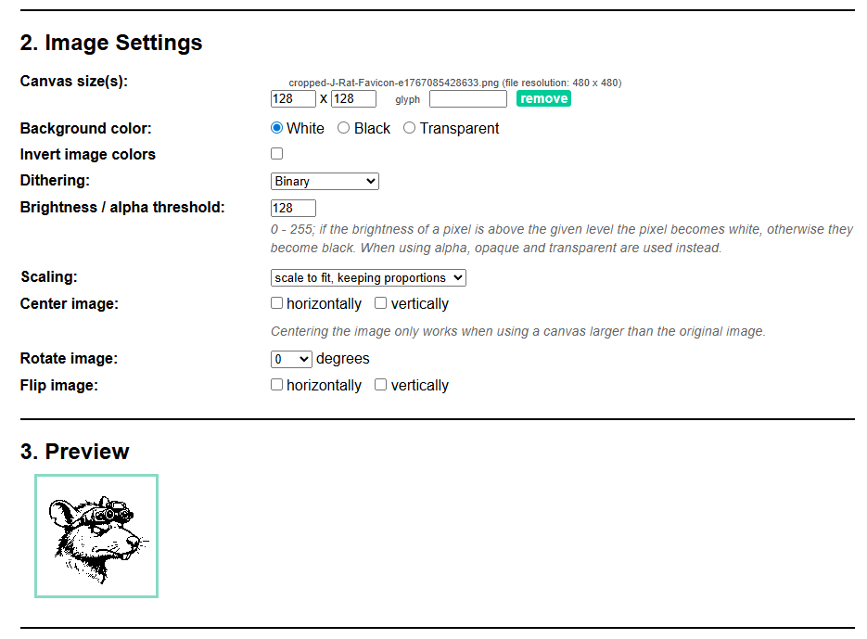867x639 pixels.
Task: Choose the Black background color radio
Action: [343, 128]
